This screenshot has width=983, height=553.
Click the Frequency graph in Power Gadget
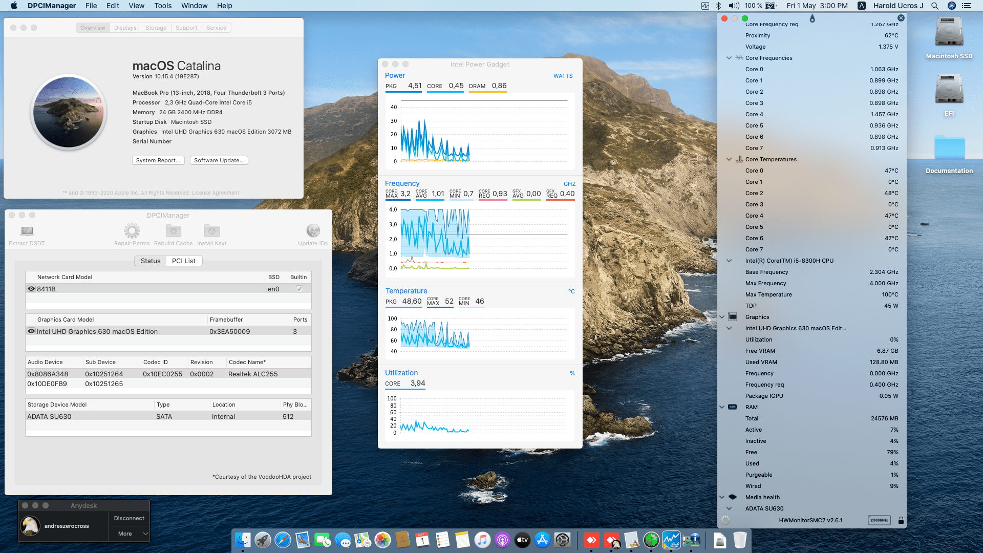[x=480, y=239]
